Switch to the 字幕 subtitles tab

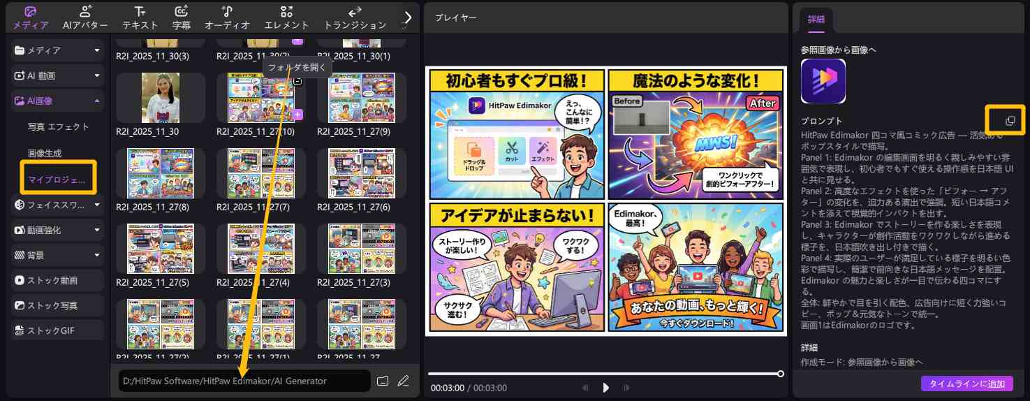[182, 17]
